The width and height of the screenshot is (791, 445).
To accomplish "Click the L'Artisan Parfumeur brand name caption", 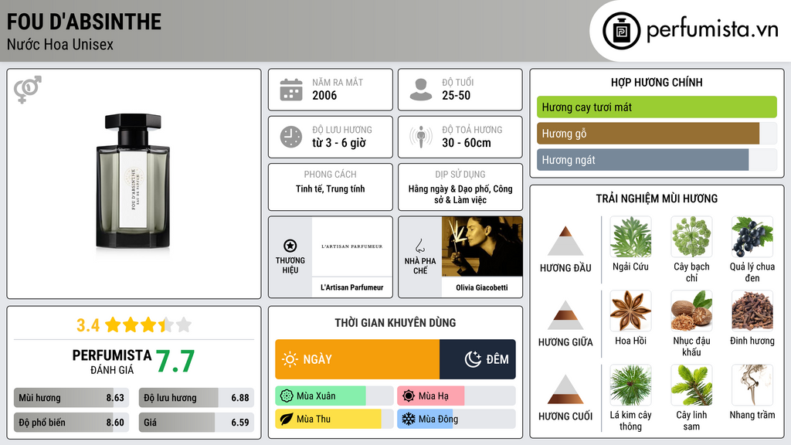I will click(352, 287).
